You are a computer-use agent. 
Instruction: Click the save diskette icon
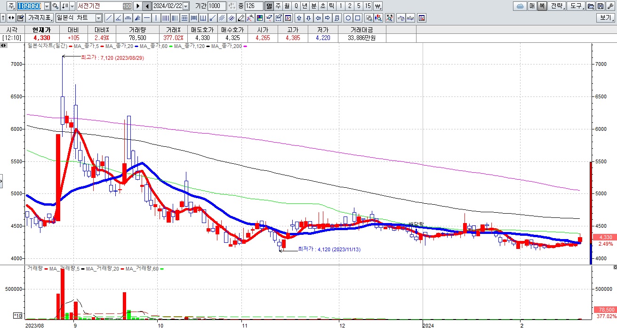(601, 6)
